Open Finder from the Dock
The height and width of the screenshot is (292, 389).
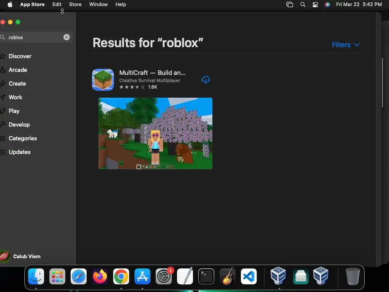coord(36,276)
